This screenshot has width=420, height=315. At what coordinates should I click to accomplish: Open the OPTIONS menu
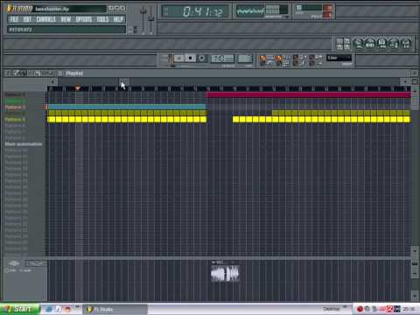(x=84, y=19)
